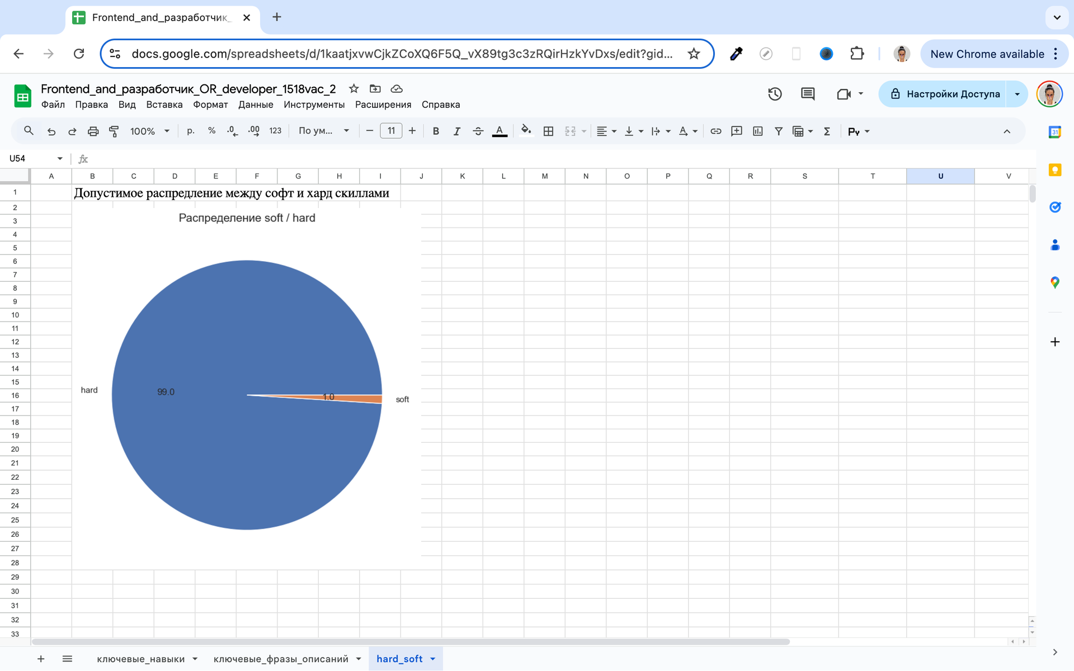Open the font family dropdown

pyautogui.click(x=324, y=131)
